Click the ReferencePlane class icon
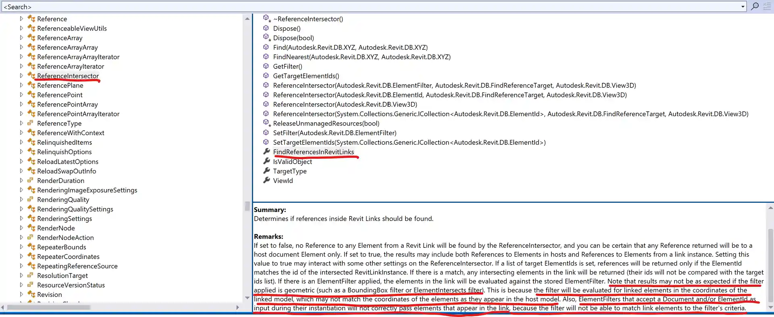 click(31, 85)
